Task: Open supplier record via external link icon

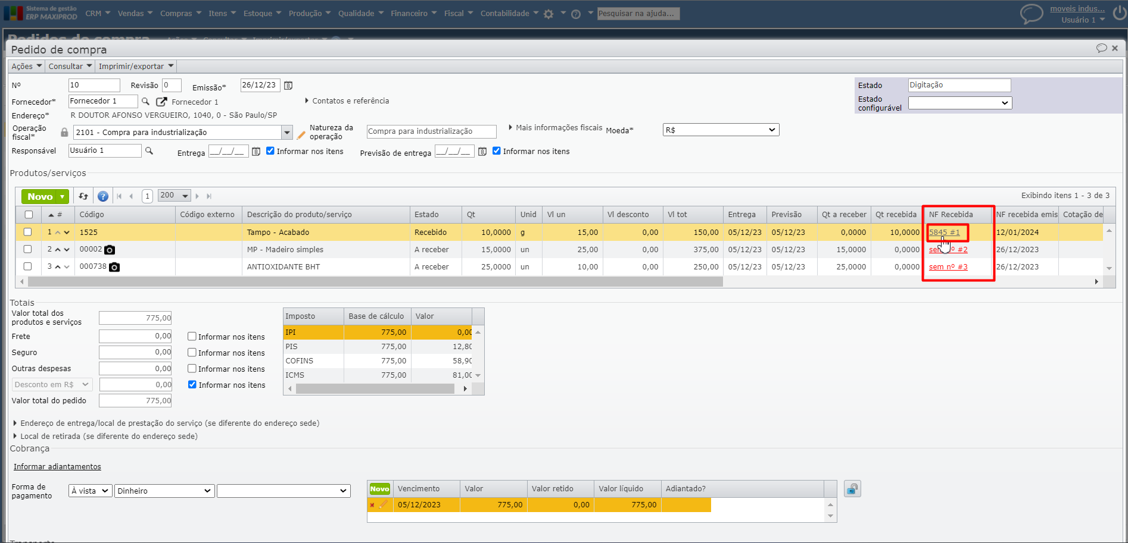Action: tap(161, 102)
